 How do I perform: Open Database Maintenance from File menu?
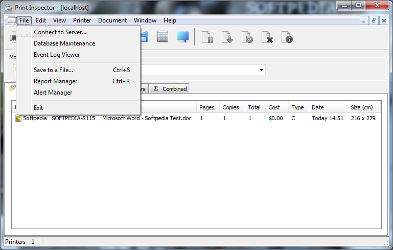point(64,43)
